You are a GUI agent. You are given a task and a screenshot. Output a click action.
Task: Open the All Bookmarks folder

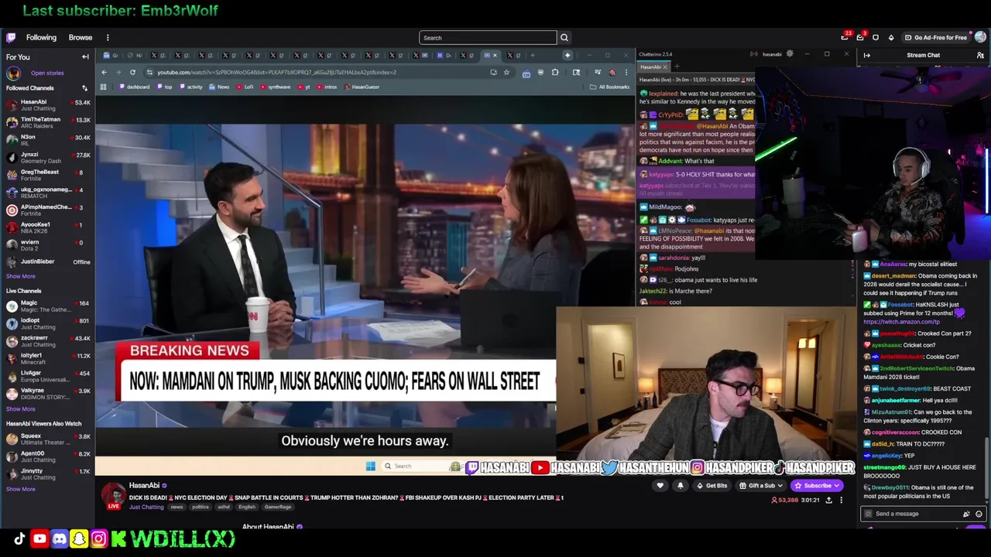610,87
